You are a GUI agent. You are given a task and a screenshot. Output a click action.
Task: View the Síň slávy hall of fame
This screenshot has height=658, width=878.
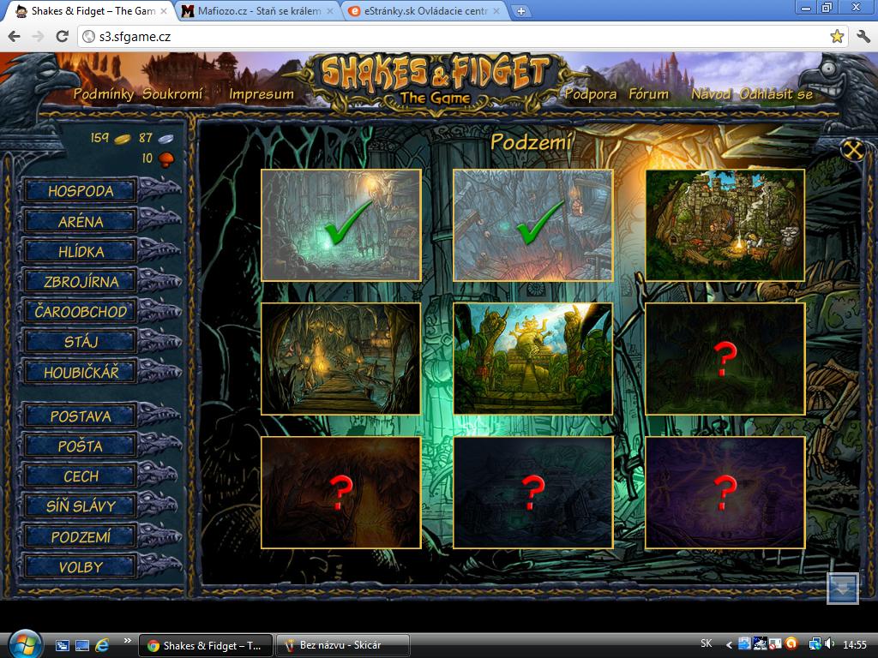[80, 506]
